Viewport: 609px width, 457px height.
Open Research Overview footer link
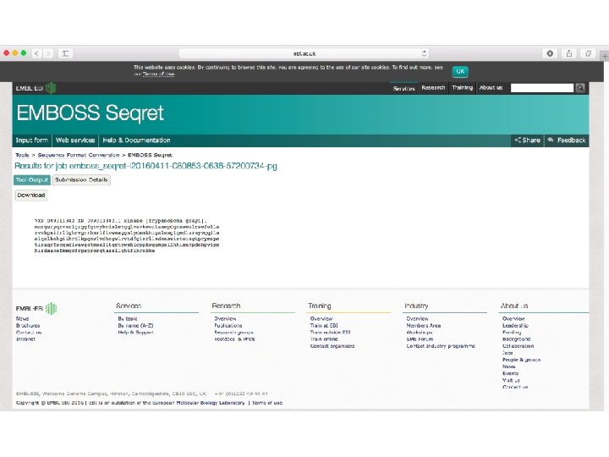(225, 319)
